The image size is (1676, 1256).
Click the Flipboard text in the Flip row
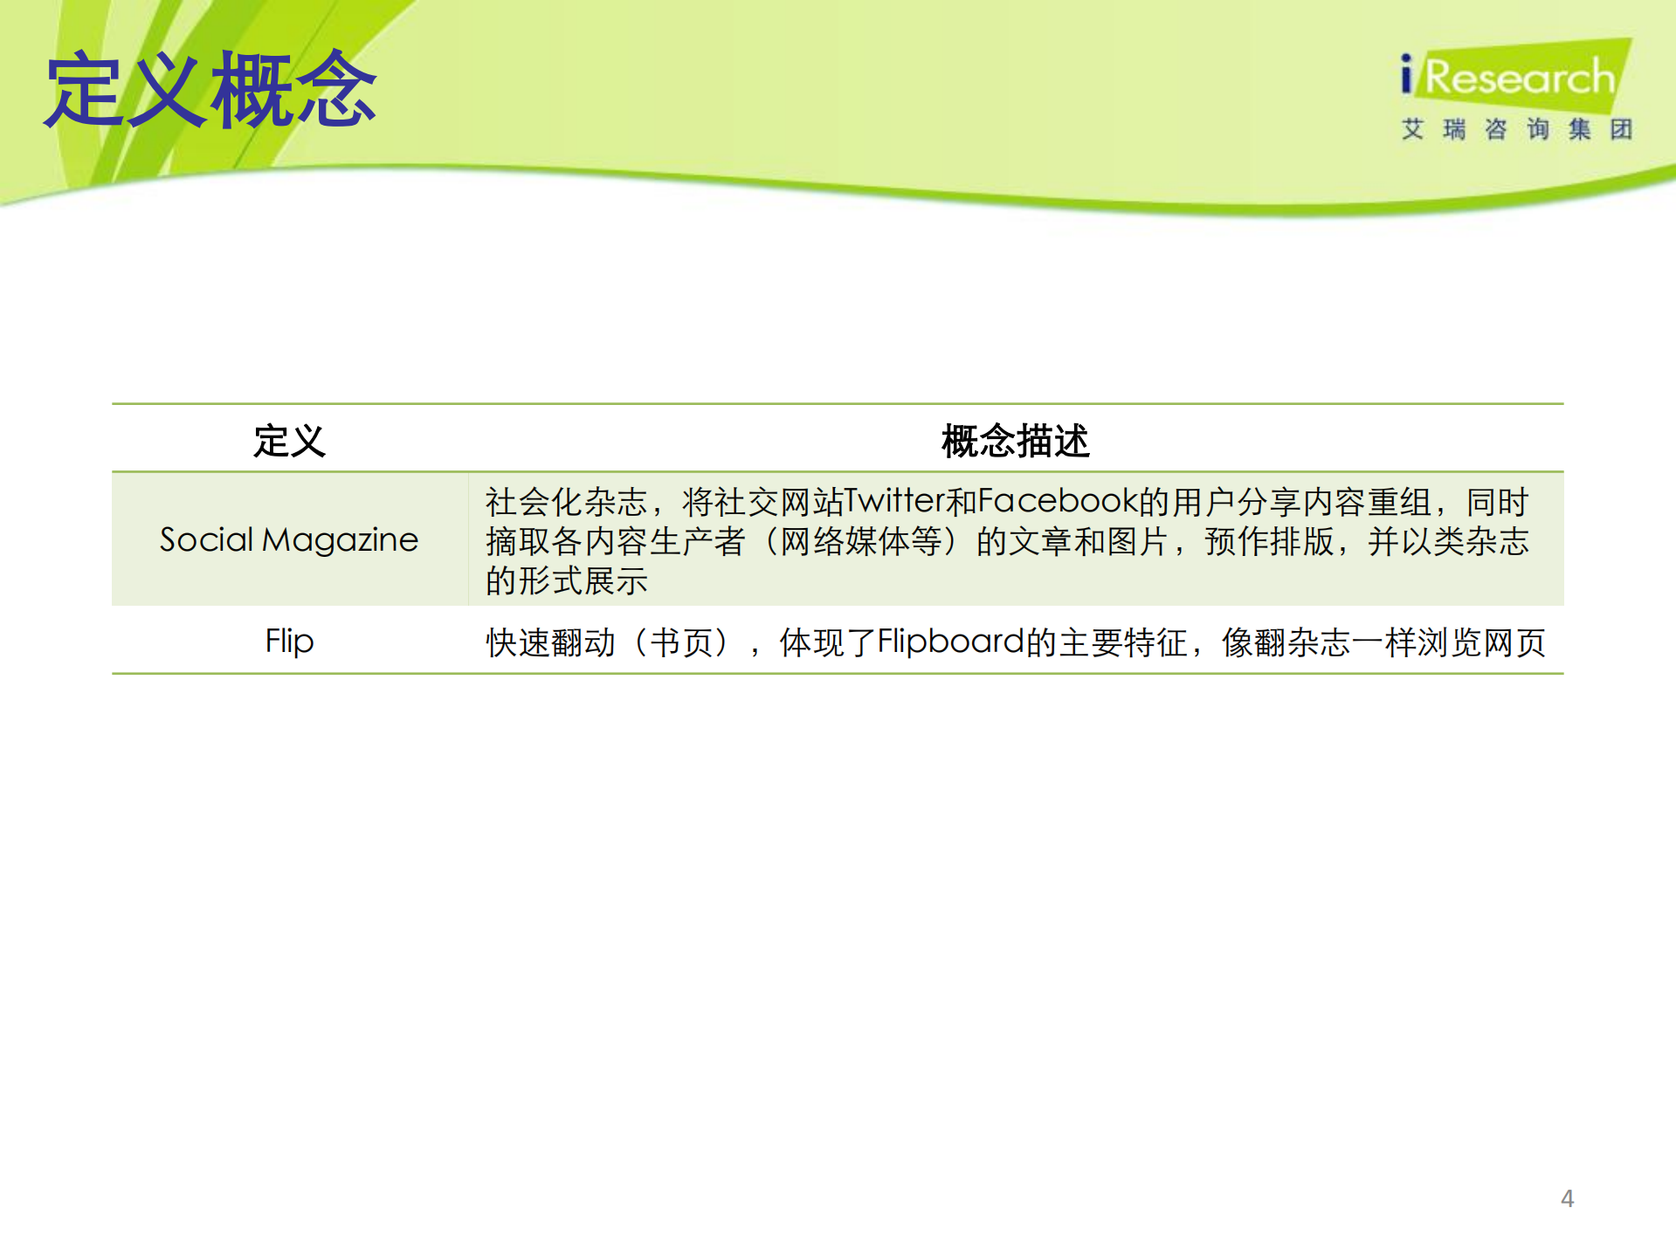tap(950, 642)
